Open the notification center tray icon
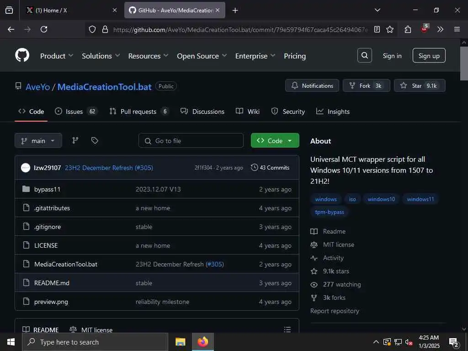Image resolution: width=468 pixels, height=351 pixels. coord(454,342)
